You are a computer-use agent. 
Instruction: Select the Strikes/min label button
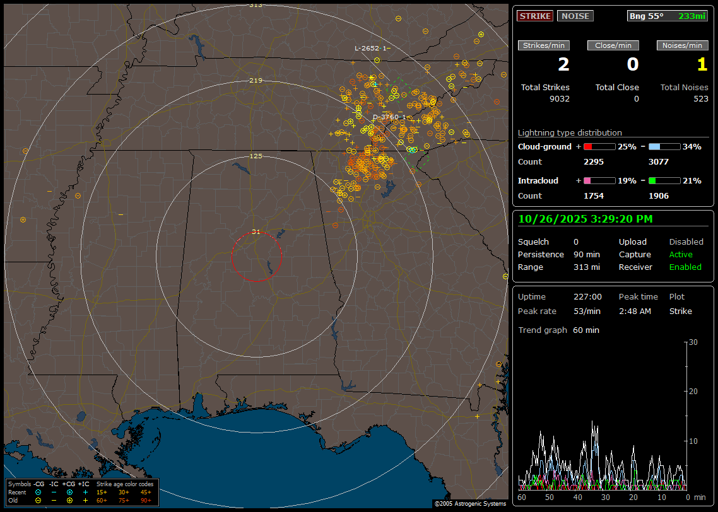[x=544, y=45]
